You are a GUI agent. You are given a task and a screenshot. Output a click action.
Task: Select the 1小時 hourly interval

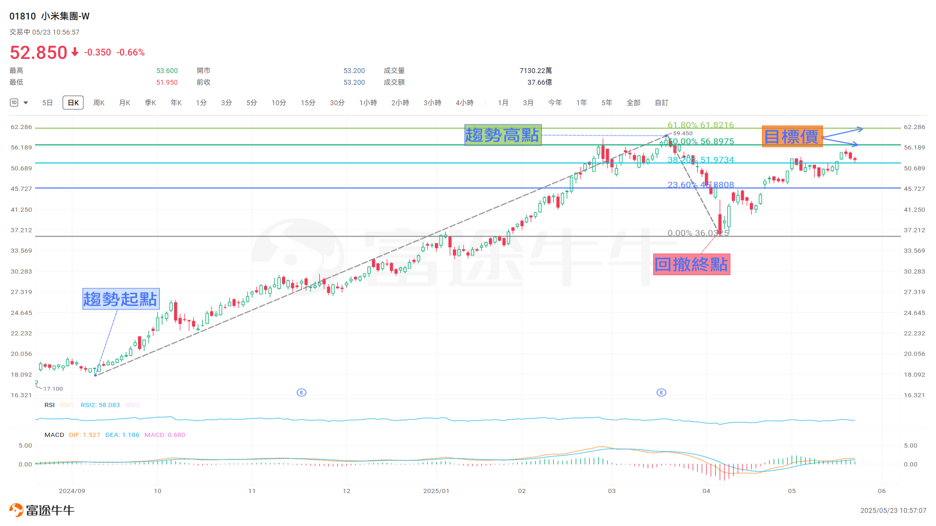tap(368, 103)
